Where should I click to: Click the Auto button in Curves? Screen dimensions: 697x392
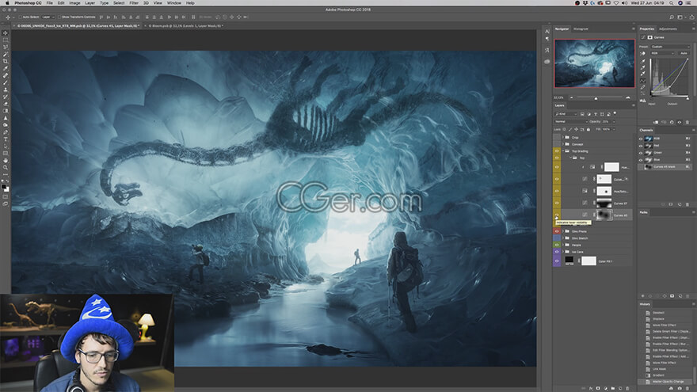(x=684, y=53)
